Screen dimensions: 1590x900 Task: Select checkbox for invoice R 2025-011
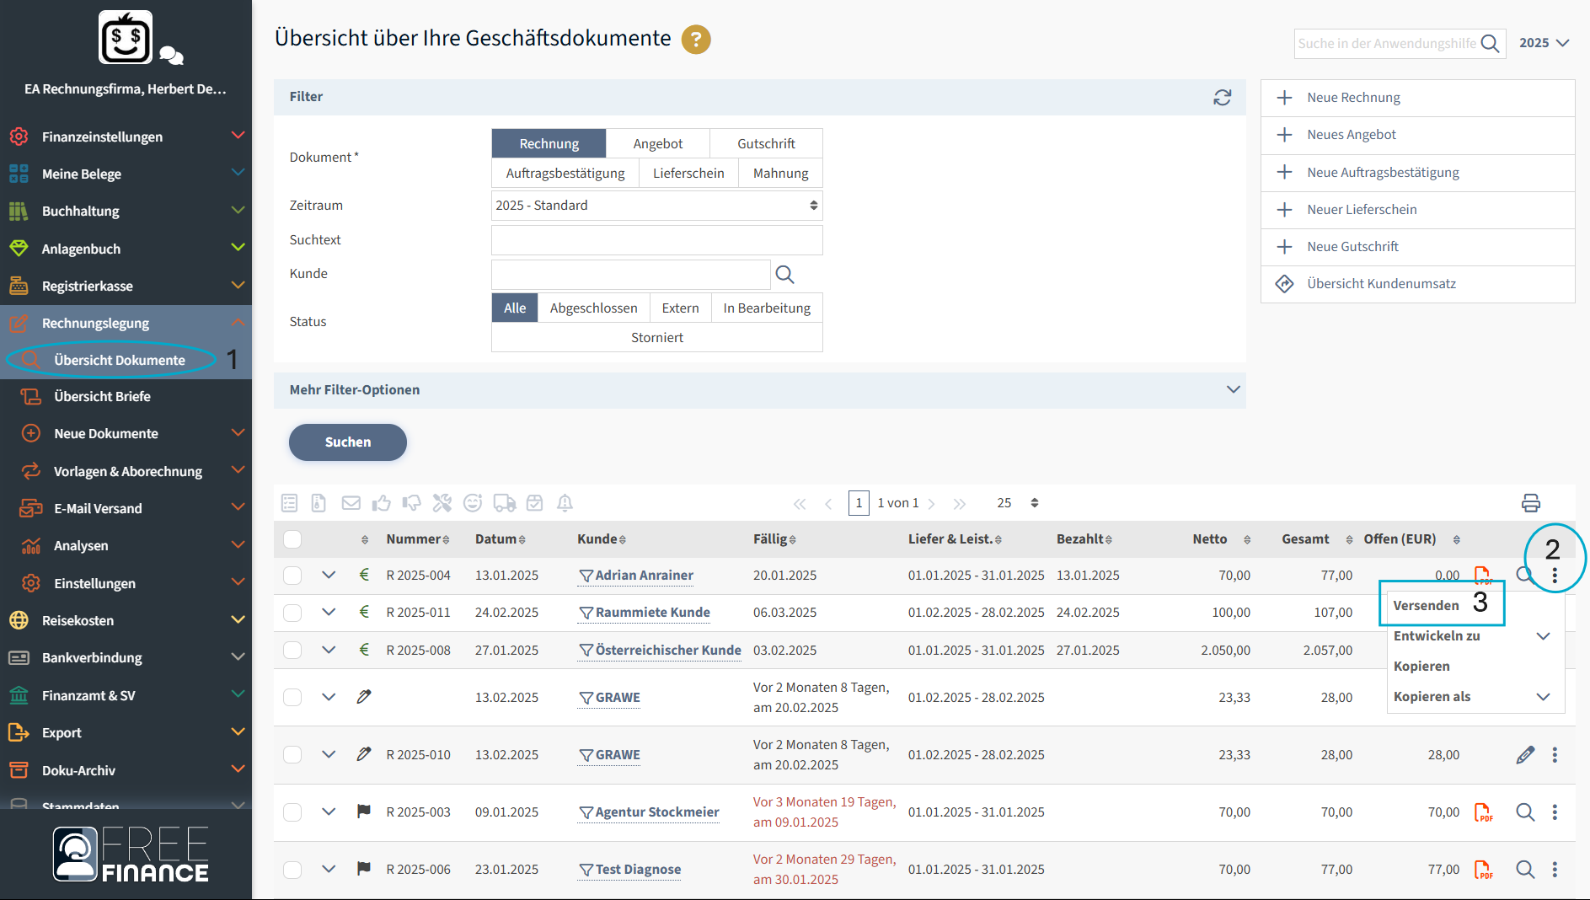point(292,613)
